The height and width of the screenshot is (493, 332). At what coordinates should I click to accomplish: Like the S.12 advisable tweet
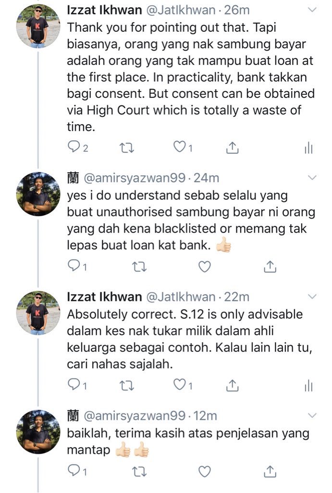[x=180, y=385]
